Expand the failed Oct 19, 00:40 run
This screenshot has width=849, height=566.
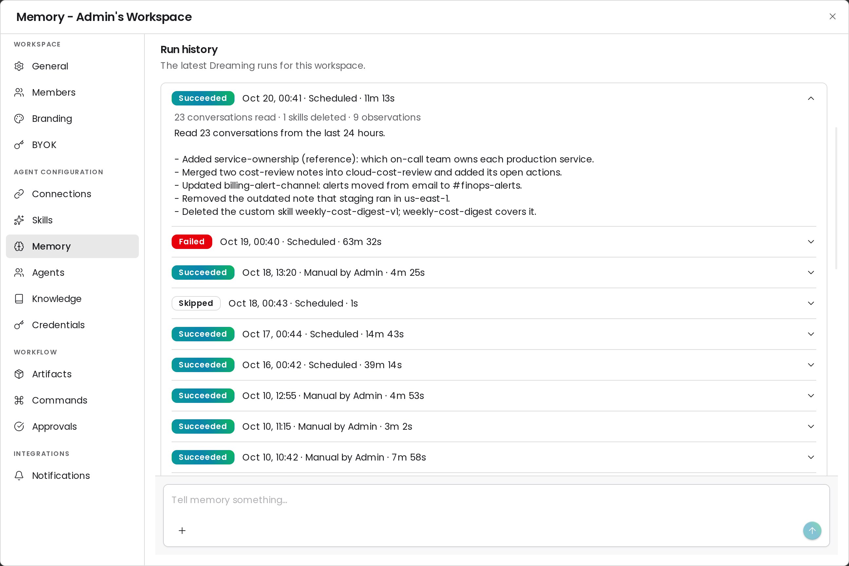click(811, 242)
